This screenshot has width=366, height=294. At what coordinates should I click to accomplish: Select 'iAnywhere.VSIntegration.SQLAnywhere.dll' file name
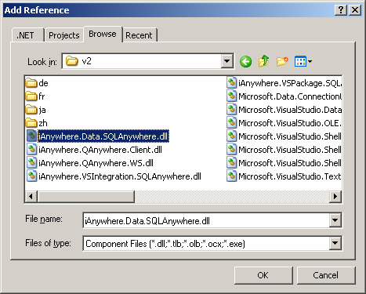click(120, 176)
